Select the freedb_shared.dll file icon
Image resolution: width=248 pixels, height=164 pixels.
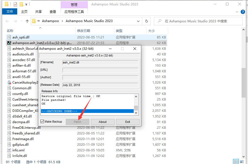click(9, 133)
